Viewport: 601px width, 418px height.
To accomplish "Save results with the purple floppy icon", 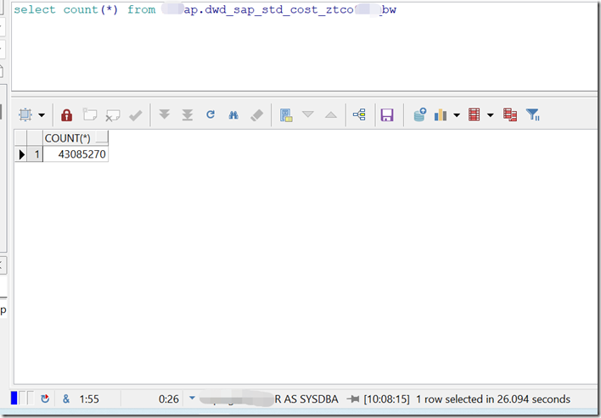I will click(x=387, y=114).
